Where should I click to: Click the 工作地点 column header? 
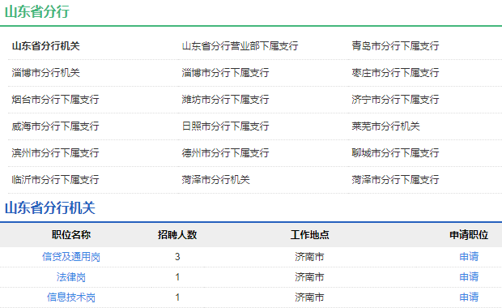[309, 235]
